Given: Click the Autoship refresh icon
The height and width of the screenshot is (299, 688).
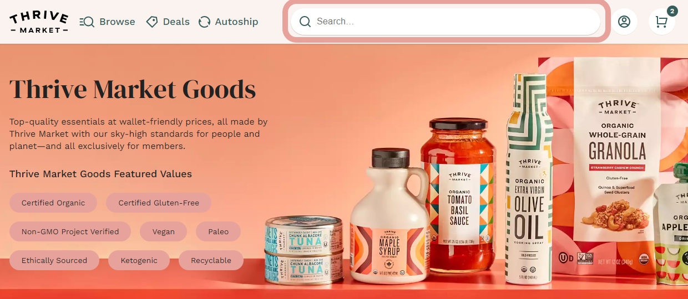Looking at the screenshot, I should point(205,22).
